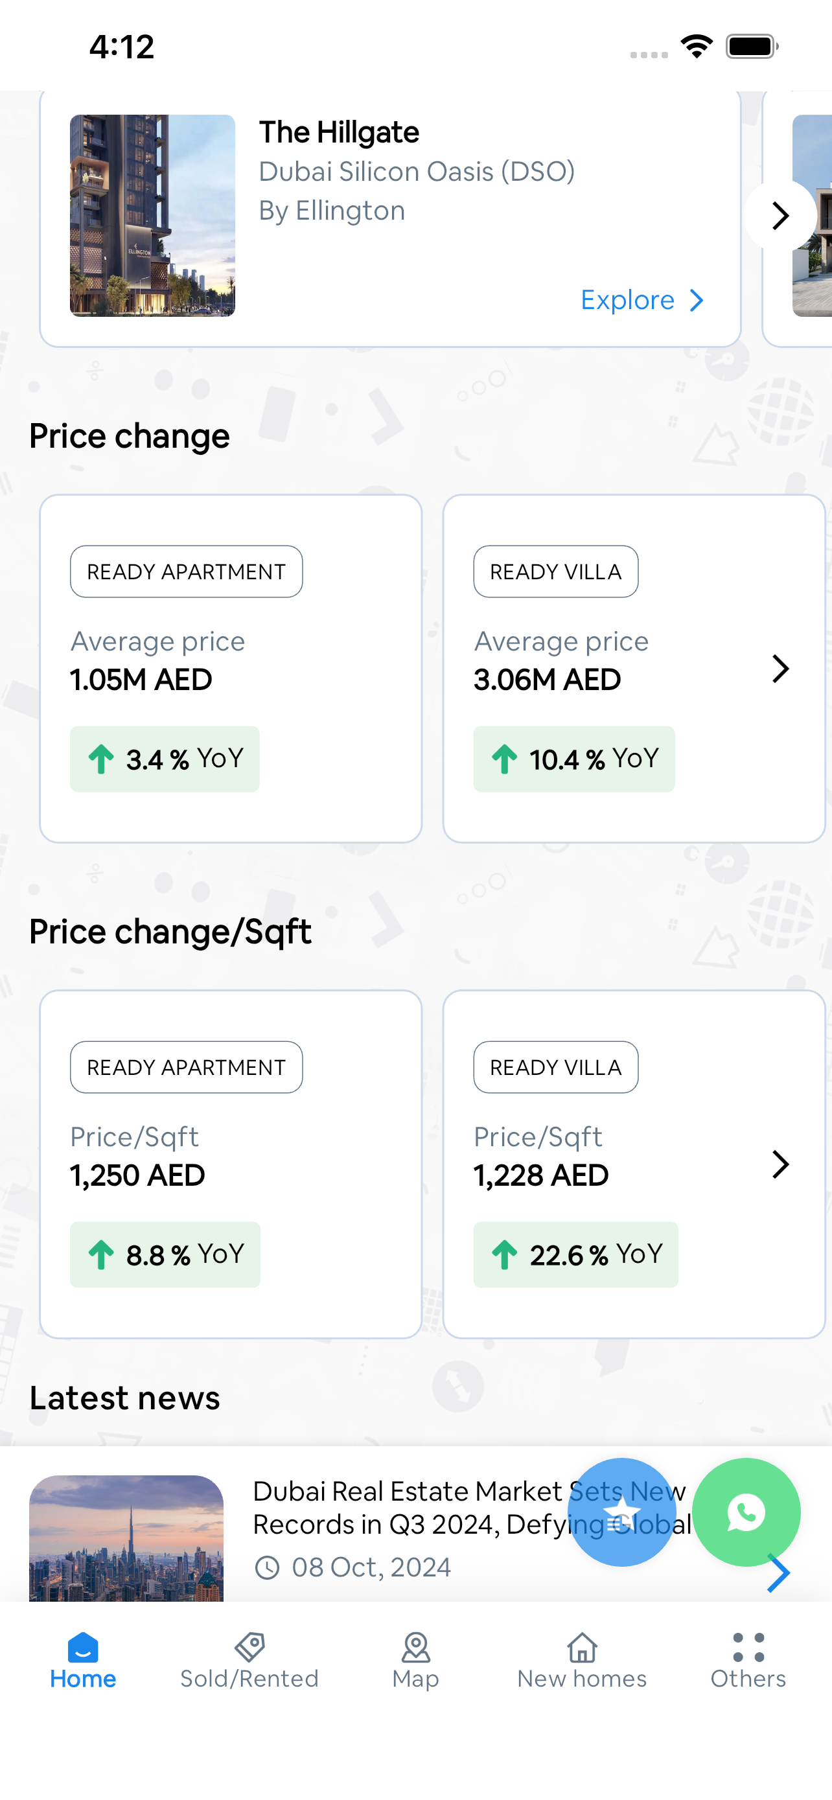Tap the Ready Apartment Price/Sqft tag

click(x=186, y=1067)
